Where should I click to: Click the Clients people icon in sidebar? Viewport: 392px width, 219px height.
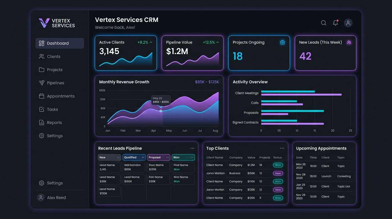click(x=42, y=56)
